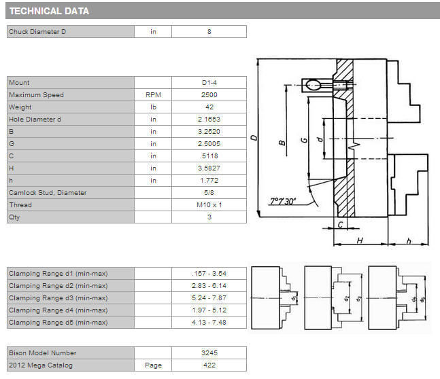The width and height of the screenshot is (440, 379).
Task: Click the 5/8 camlock stud value
Action: coord(209,193)
